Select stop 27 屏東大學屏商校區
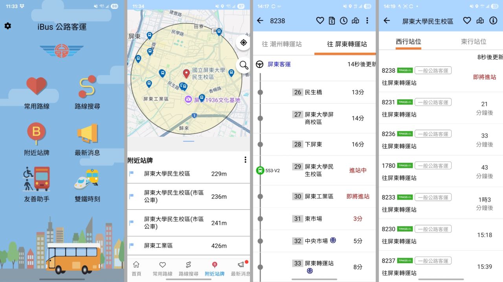The height and width of the screenshot is (282, 503). pyautogui.click(x=314, y=118)
